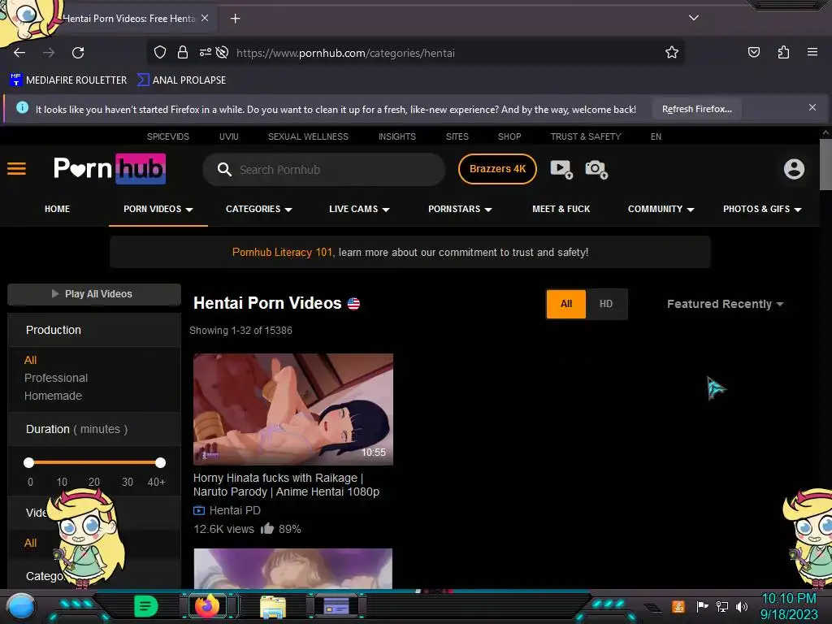The image size is (832, 624).
Task: Open the INSIGHTS top link
Action: (396, 136)
